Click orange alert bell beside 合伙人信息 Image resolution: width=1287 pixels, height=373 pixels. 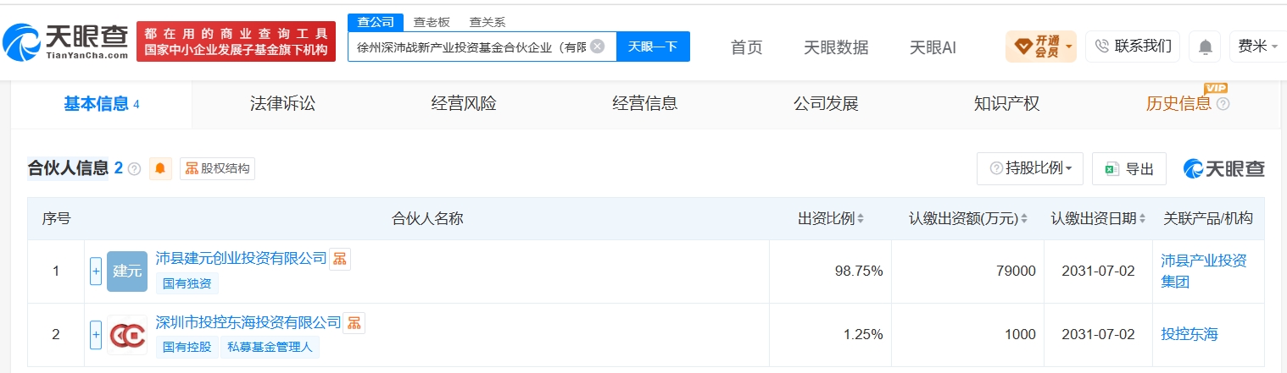(160, 168)
